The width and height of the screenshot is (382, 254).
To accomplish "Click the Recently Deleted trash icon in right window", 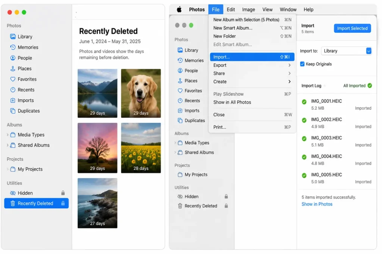I will [180, 206].
